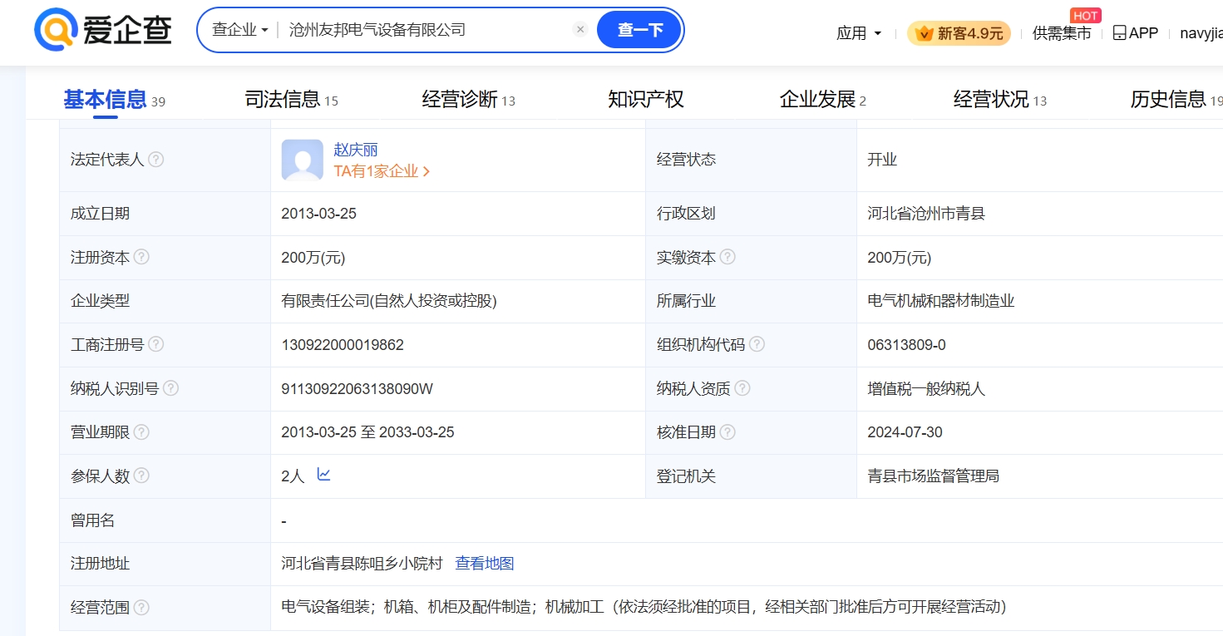Clear the search box with the x icon
The image size is (1223, 636).
580,30
